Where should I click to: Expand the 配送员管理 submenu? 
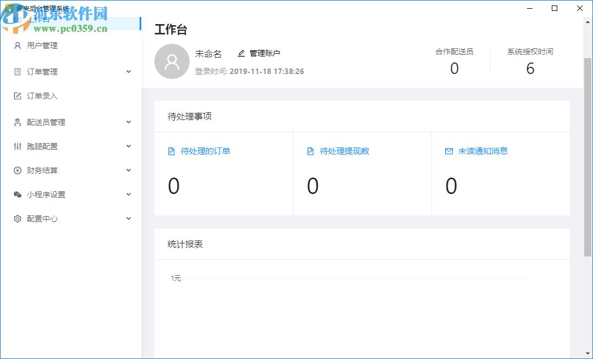pos(128,122)
